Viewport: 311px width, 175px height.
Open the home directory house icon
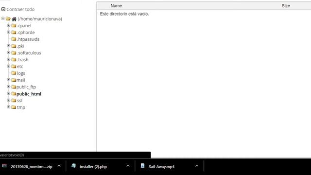(14, 19)
